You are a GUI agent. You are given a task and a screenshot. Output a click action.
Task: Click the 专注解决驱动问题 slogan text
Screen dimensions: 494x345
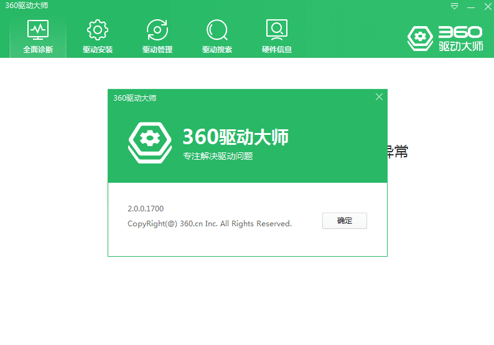click(x=218, y=157)
